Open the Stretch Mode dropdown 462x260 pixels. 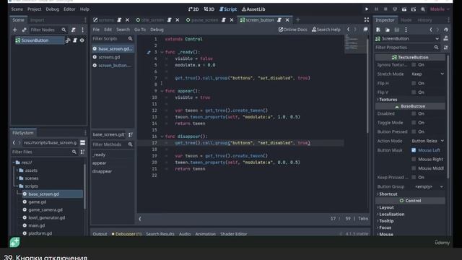pyautogui.click(x=427, y=74)
